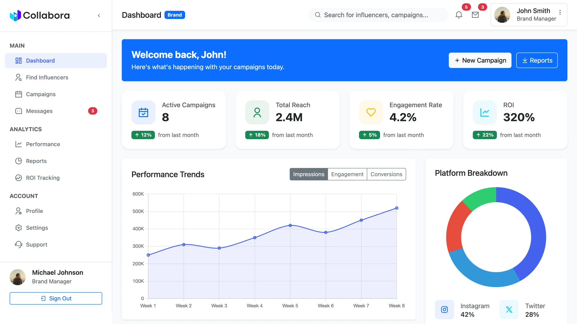
Task: Click the 18% increase badge
Action: 257,135
